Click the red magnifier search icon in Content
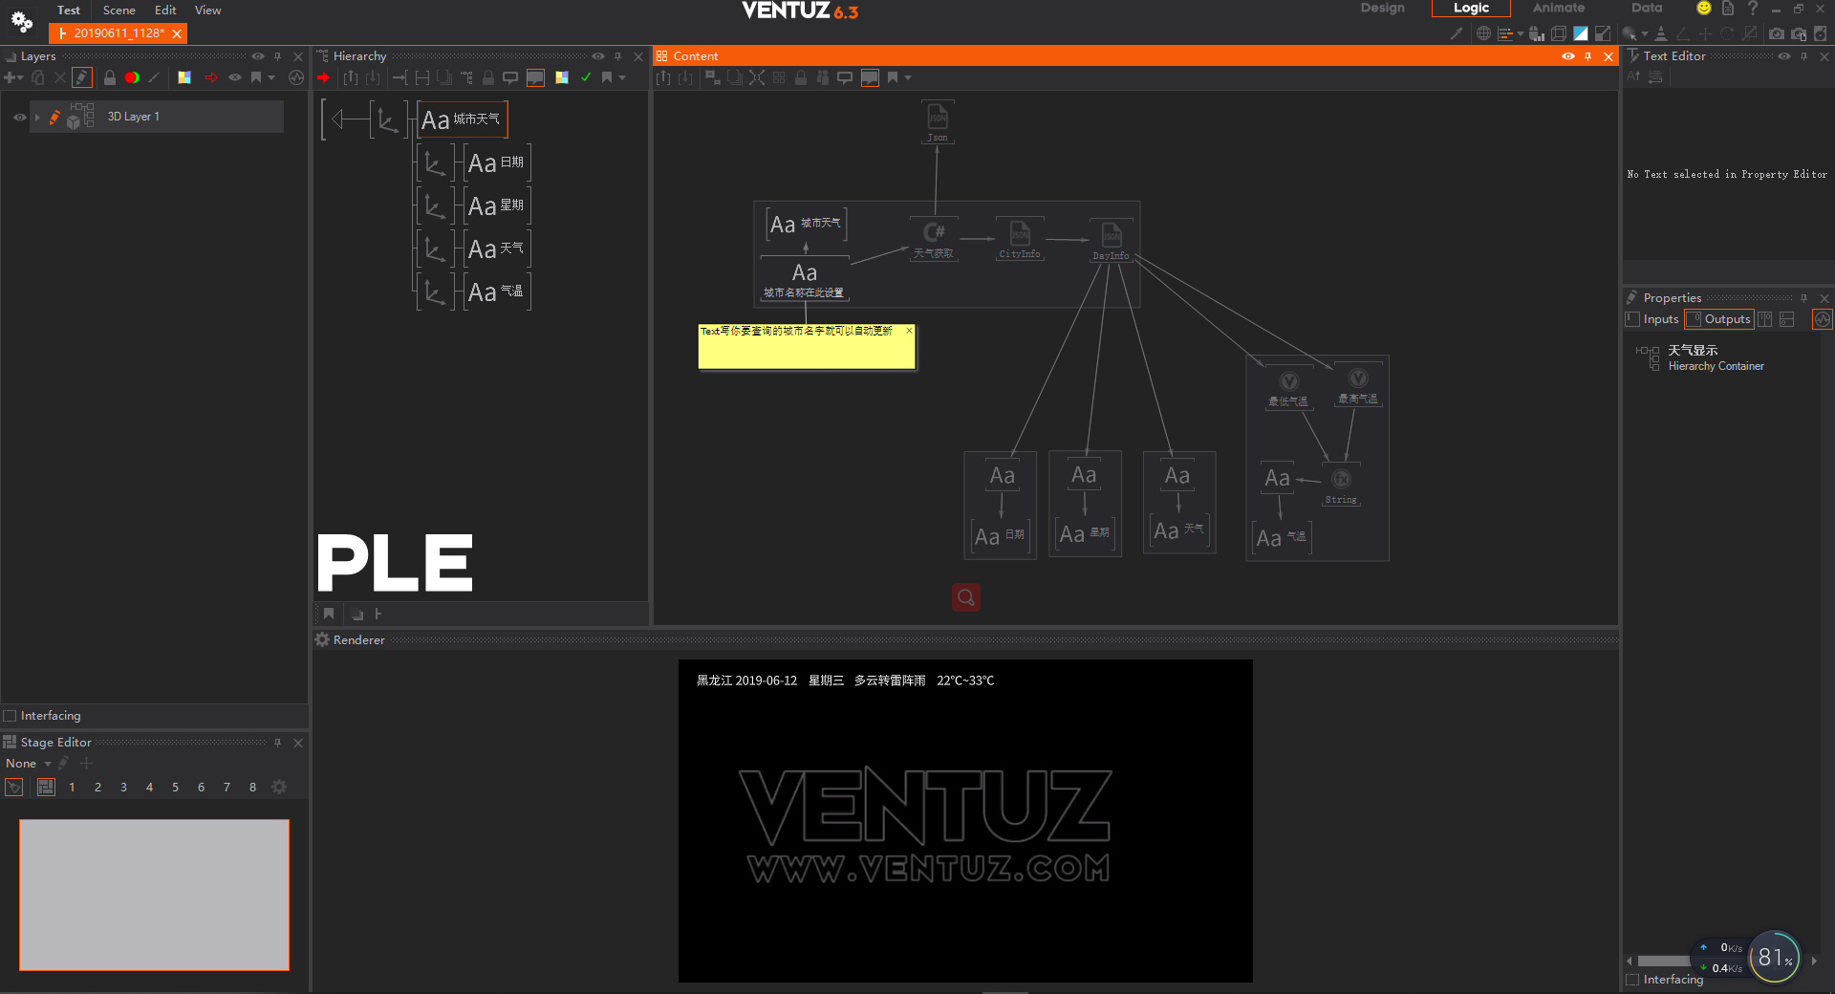The height and width of the screenshot is (994, 1835). (966, 597)
